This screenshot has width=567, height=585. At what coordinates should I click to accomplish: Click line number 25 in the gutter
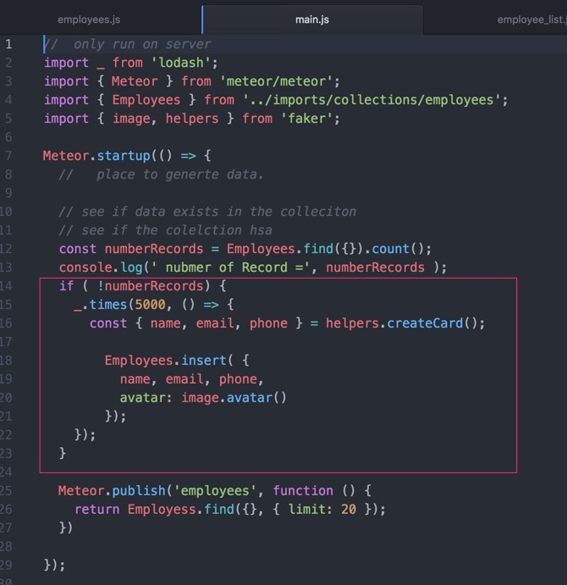[x=6, y=491]
